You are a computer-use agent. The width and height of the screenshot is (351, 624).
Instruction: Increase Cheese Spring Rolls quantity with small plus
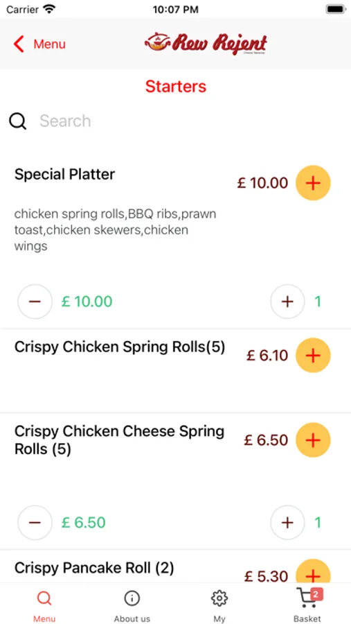287,523
